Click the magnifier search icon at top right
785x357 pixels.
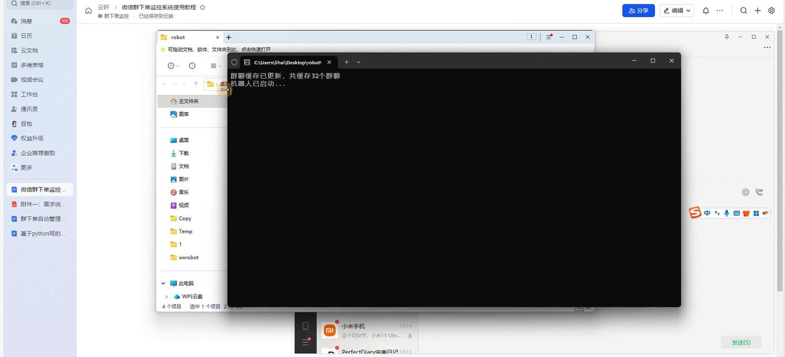coord(743,10)
